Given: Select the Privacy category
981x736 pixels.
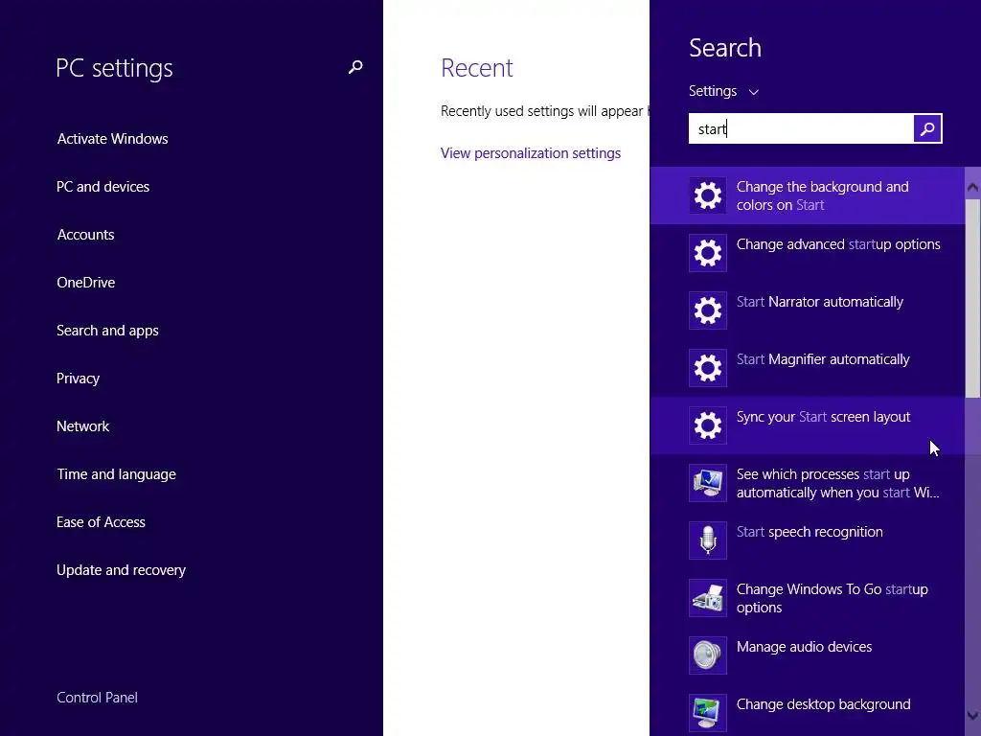Looking at the screenshot, I should [x=79, y=379].
